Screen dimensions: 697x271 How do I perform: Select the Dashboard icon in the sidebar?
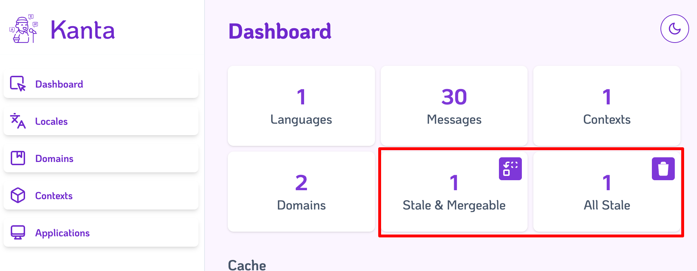(17, 84)
